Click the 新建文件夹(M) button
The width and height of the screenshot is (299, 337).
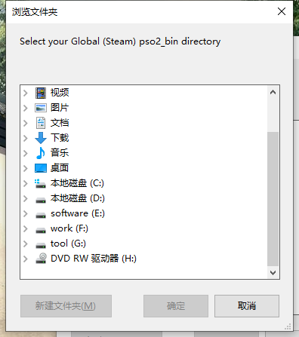(x=66, y=306)
